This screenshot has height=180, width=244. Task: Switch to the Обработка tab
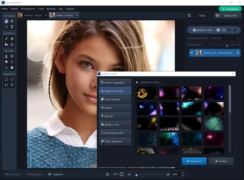(x=227, y=16)
